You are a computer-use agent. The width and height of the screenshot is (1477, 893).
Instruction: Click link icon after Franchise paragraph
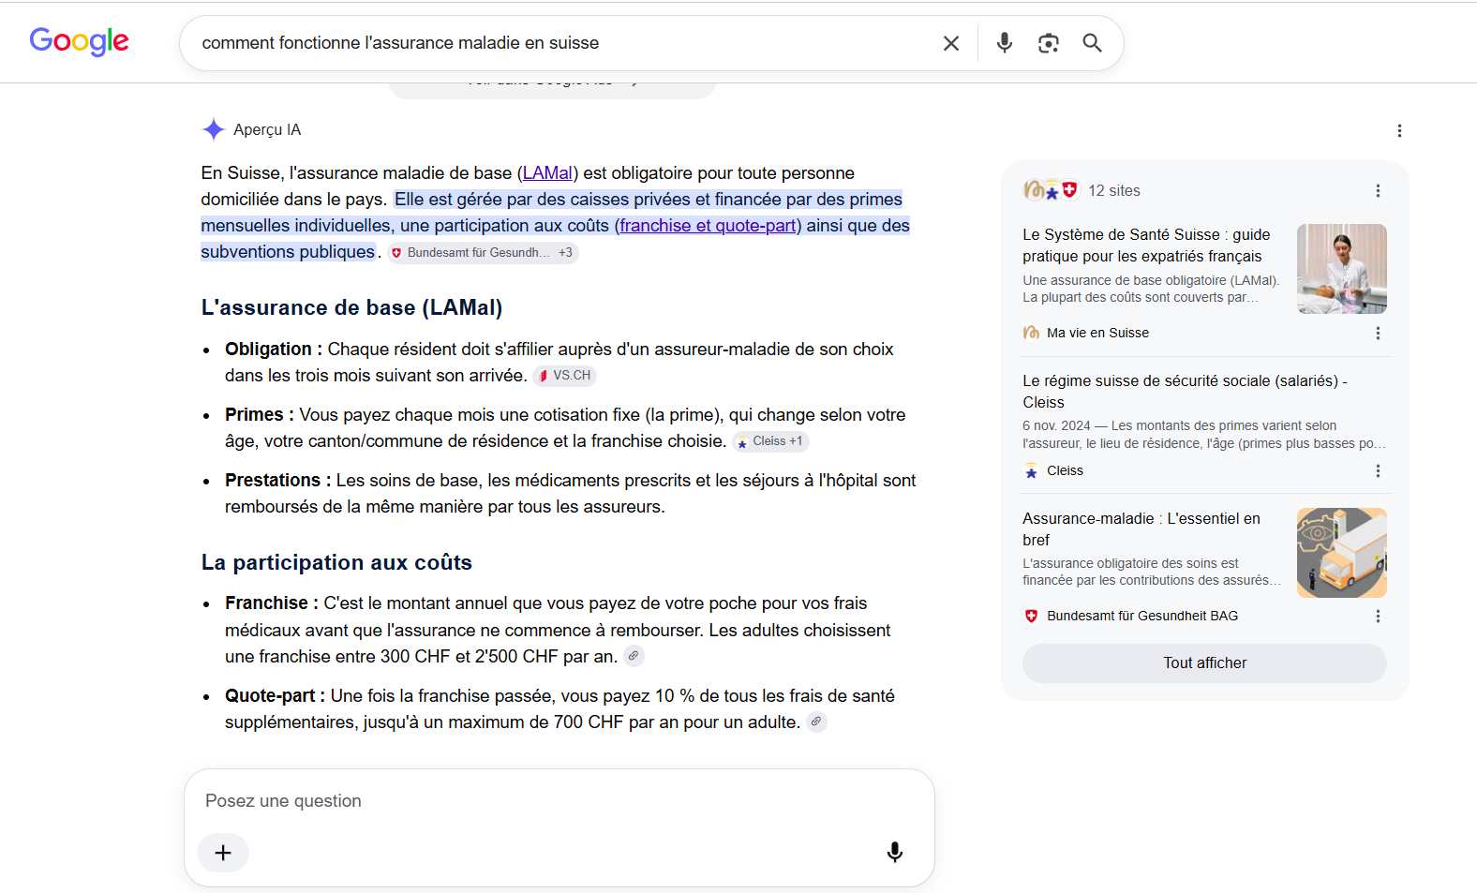tap(634, 657)
